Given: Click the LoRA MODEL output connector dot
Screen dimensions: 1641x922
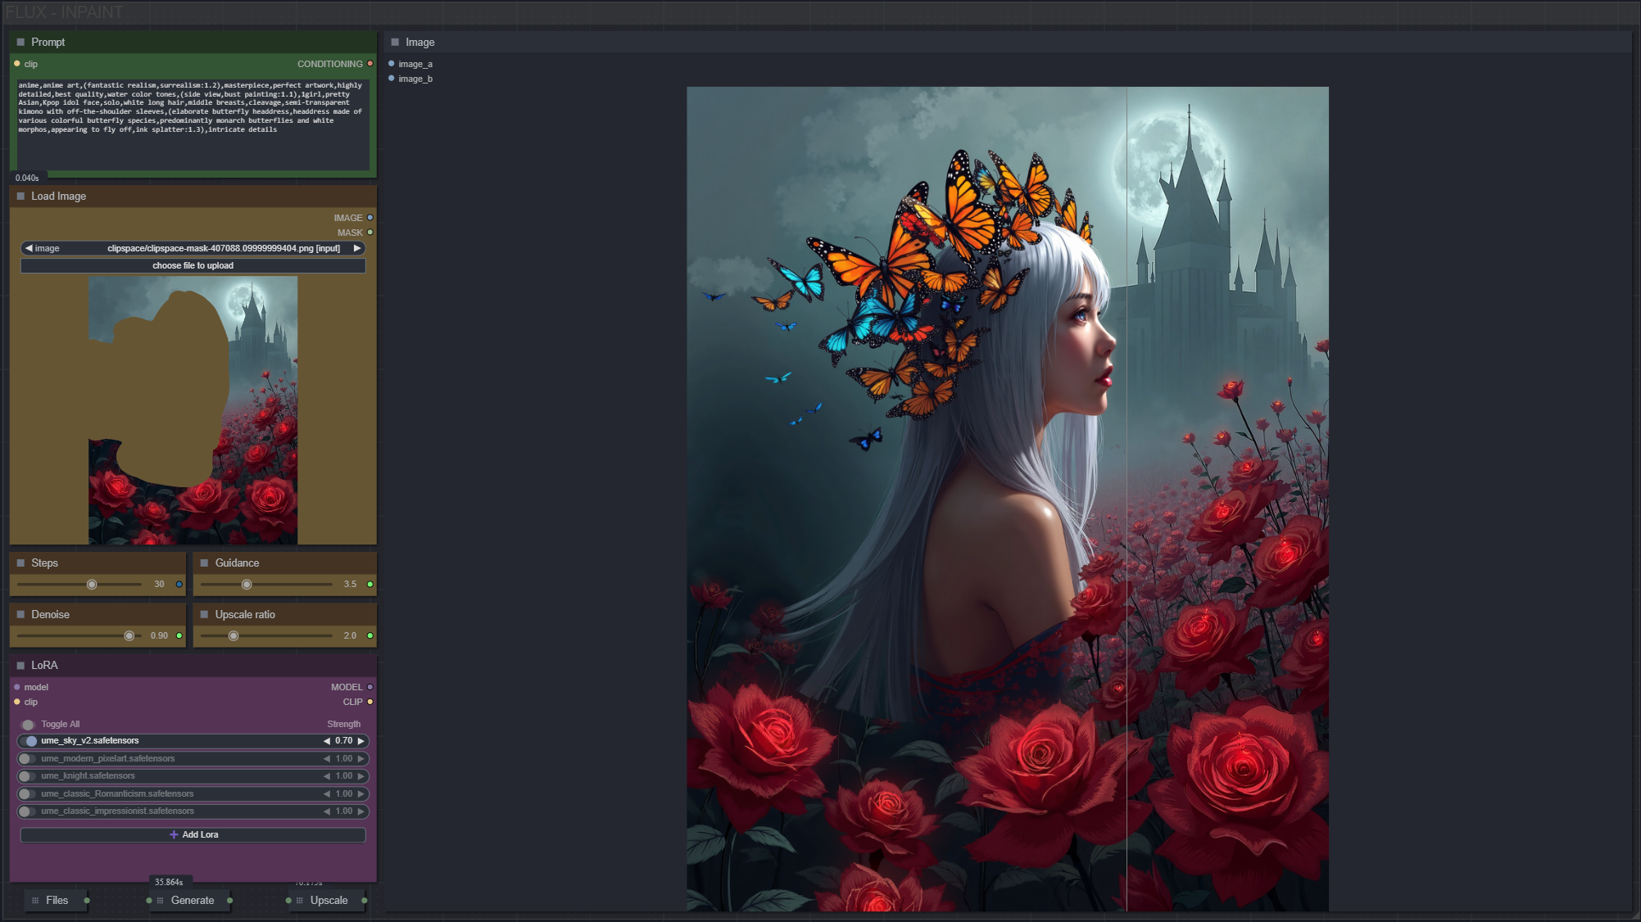Looking at the screenshot, I should tap(370, 687).
